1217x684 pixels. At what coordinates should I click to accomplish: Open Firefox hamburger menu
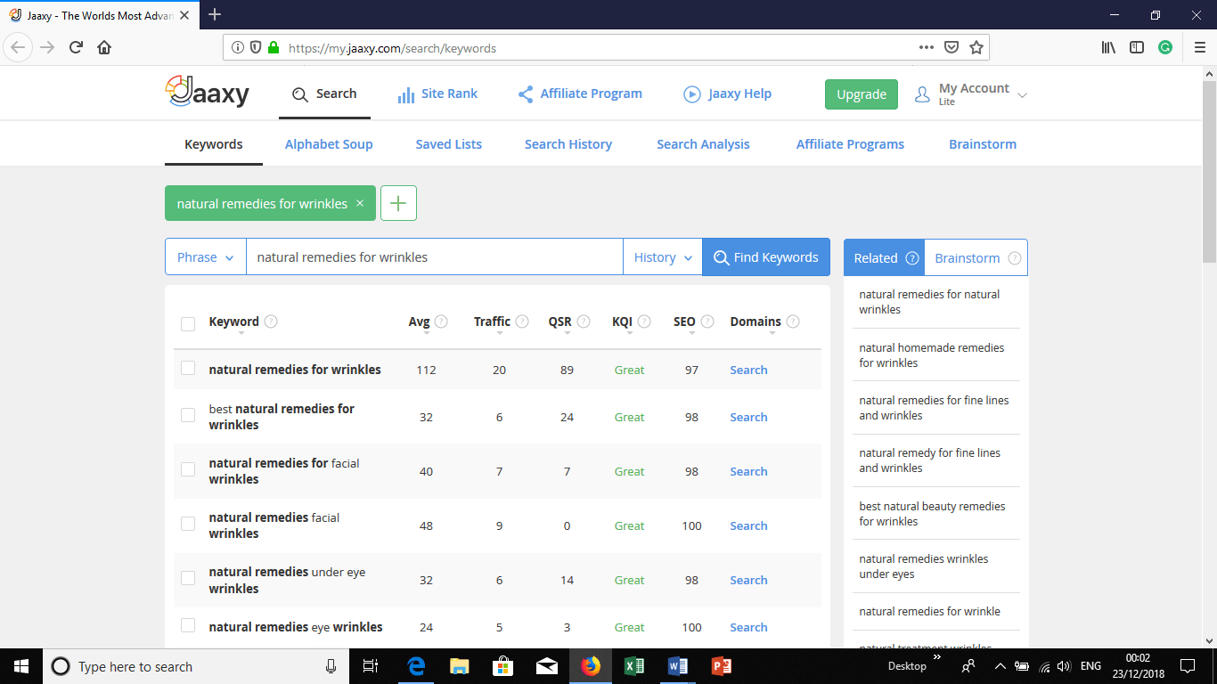point(1199,47)
